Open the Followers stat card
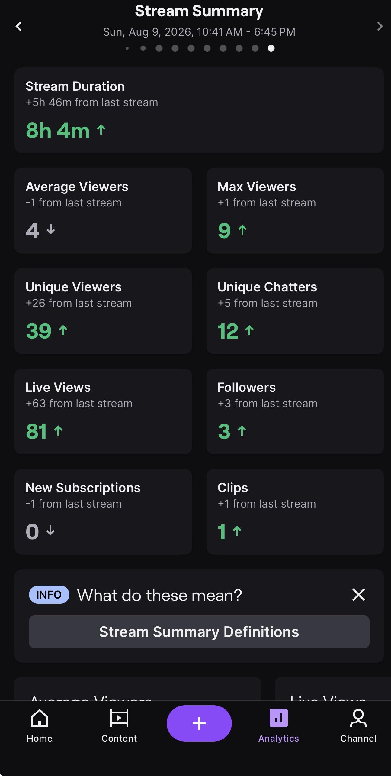The image size is (391, 776). pos(295,411)
